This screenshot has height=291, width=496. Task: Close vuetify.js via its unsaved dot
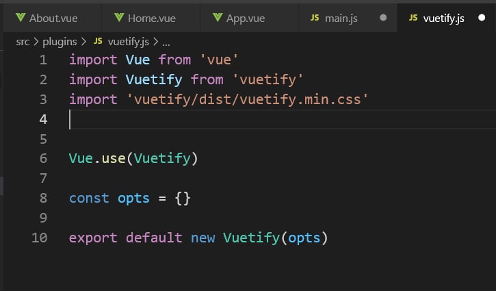click(x=482, y=18)
